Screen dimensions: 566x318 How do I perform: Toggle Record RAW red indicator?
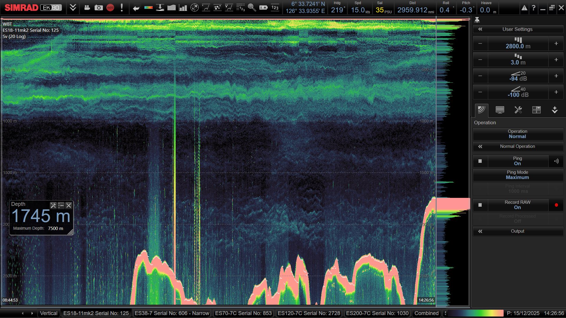pos(556,205)
